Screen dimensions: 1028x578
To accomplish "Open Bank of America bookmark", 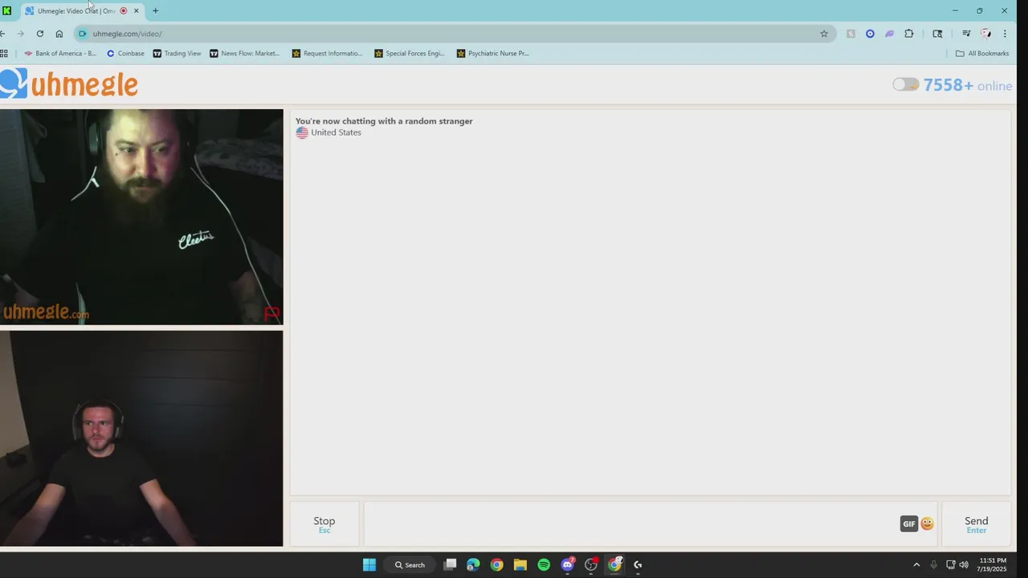I will [60, 54].
